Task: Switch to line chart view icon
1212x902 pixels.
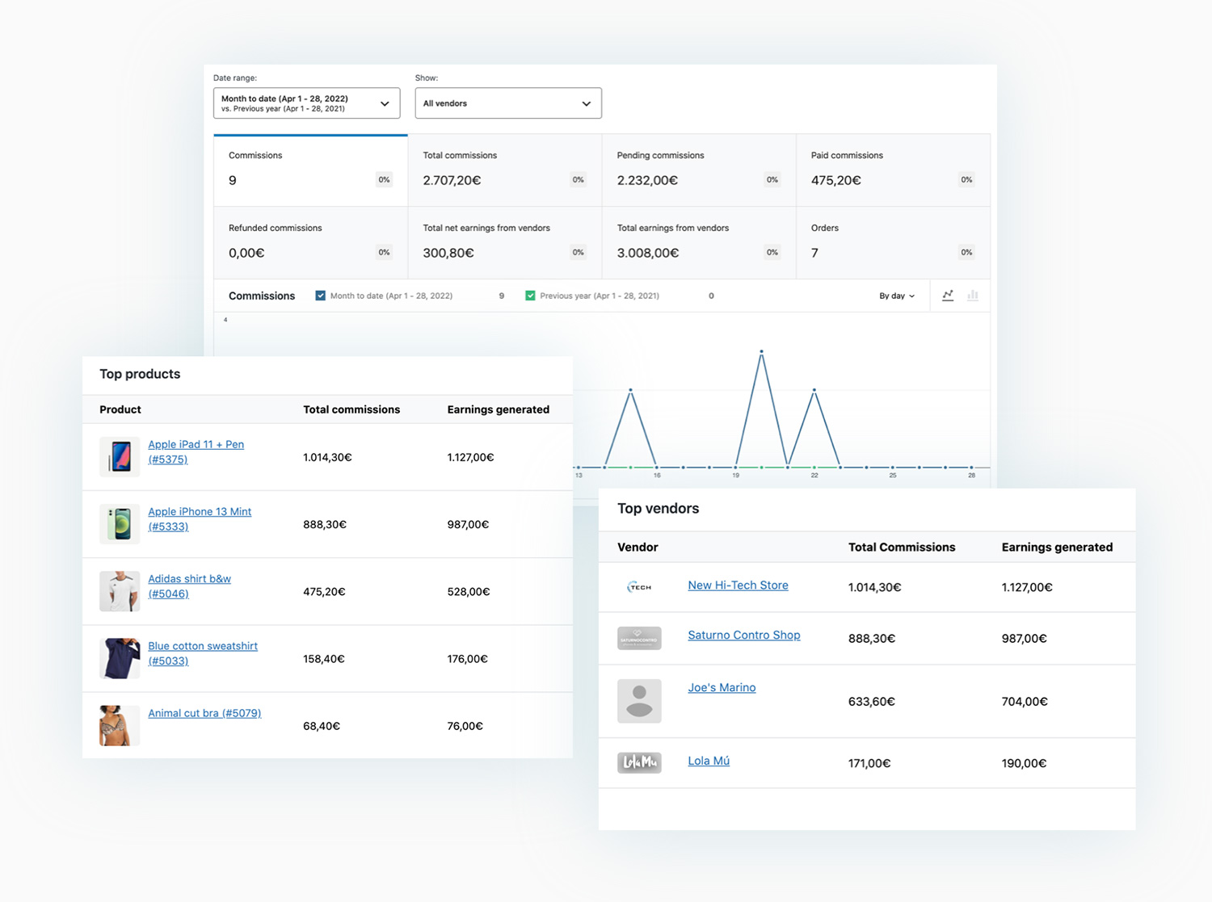Action: [x=948, y=296]
